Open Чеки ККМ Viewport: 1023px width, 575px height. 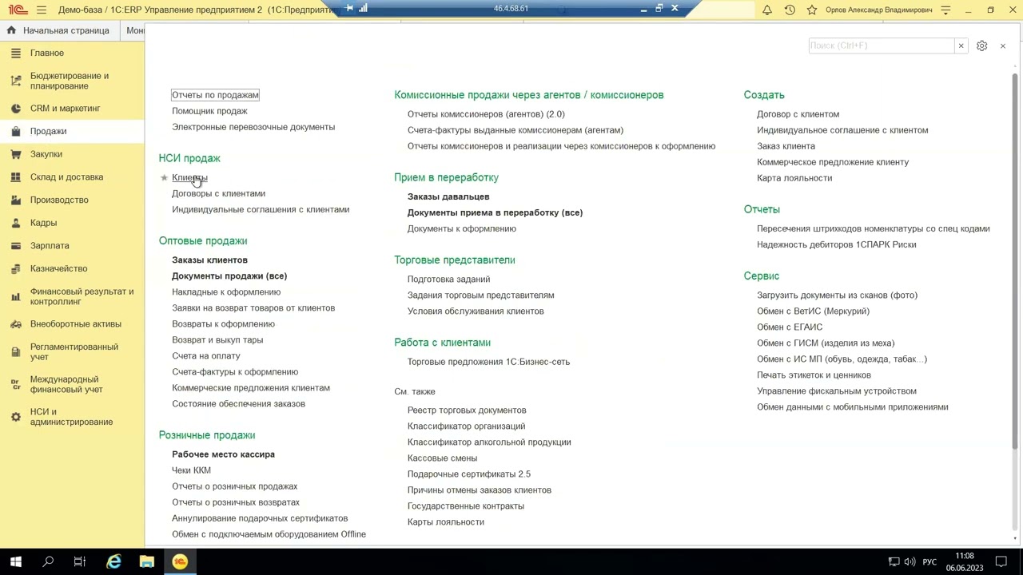coord(191,470)
